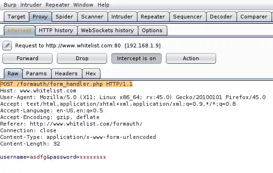Open the proxy Options sub-tab
Image resolution: width=273 pixels, height=173 pixels.
152,30
